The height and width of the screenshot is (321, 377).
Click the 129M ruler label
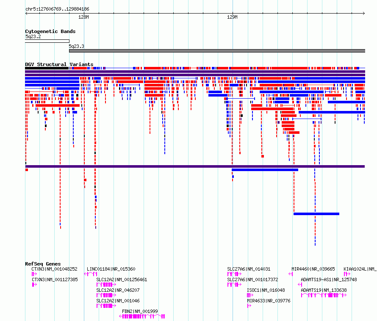click(232, 17)
